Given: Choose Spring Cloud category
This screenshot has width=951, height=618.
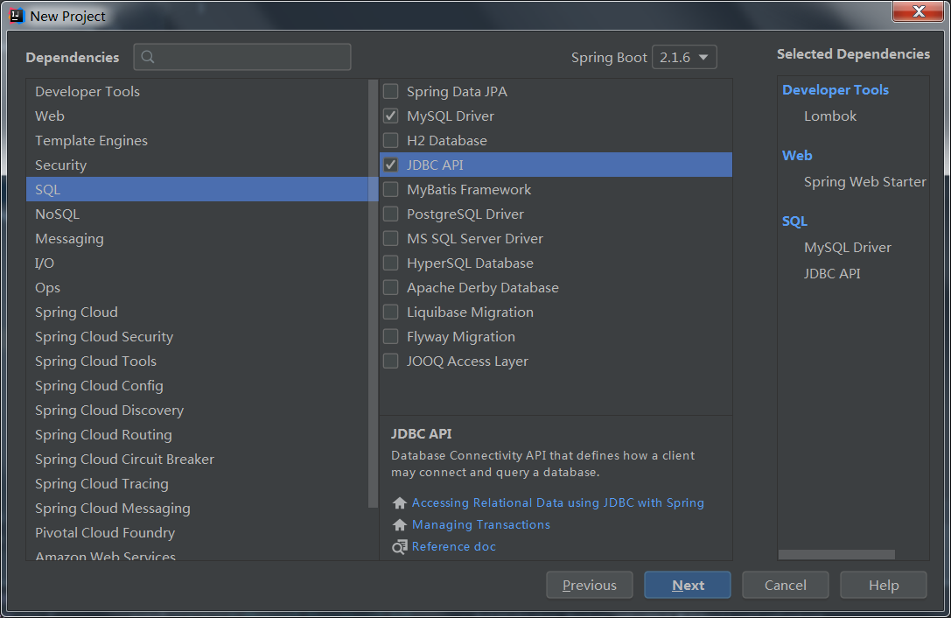Looking at the screenshot, I should point(197,312).
